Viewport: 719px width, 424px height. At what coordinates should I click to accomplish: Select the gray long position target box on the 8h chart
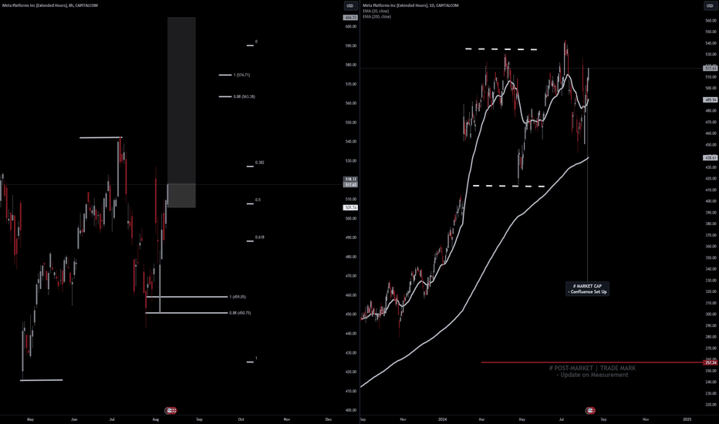(181, 101)
